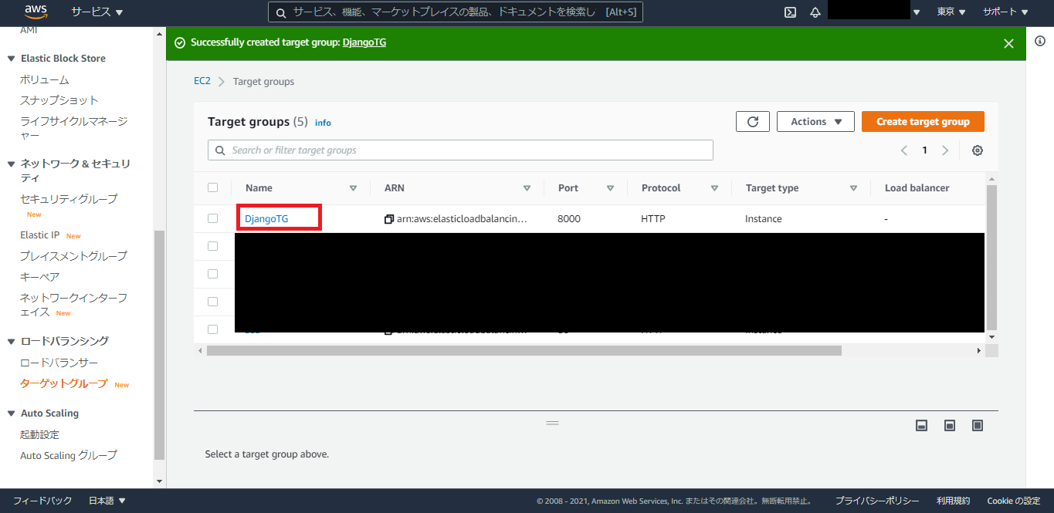Viewport: 1054px width, 513px height.
Task: Go to EC2 breadcrumb link
Action: (x=202, y=81)
